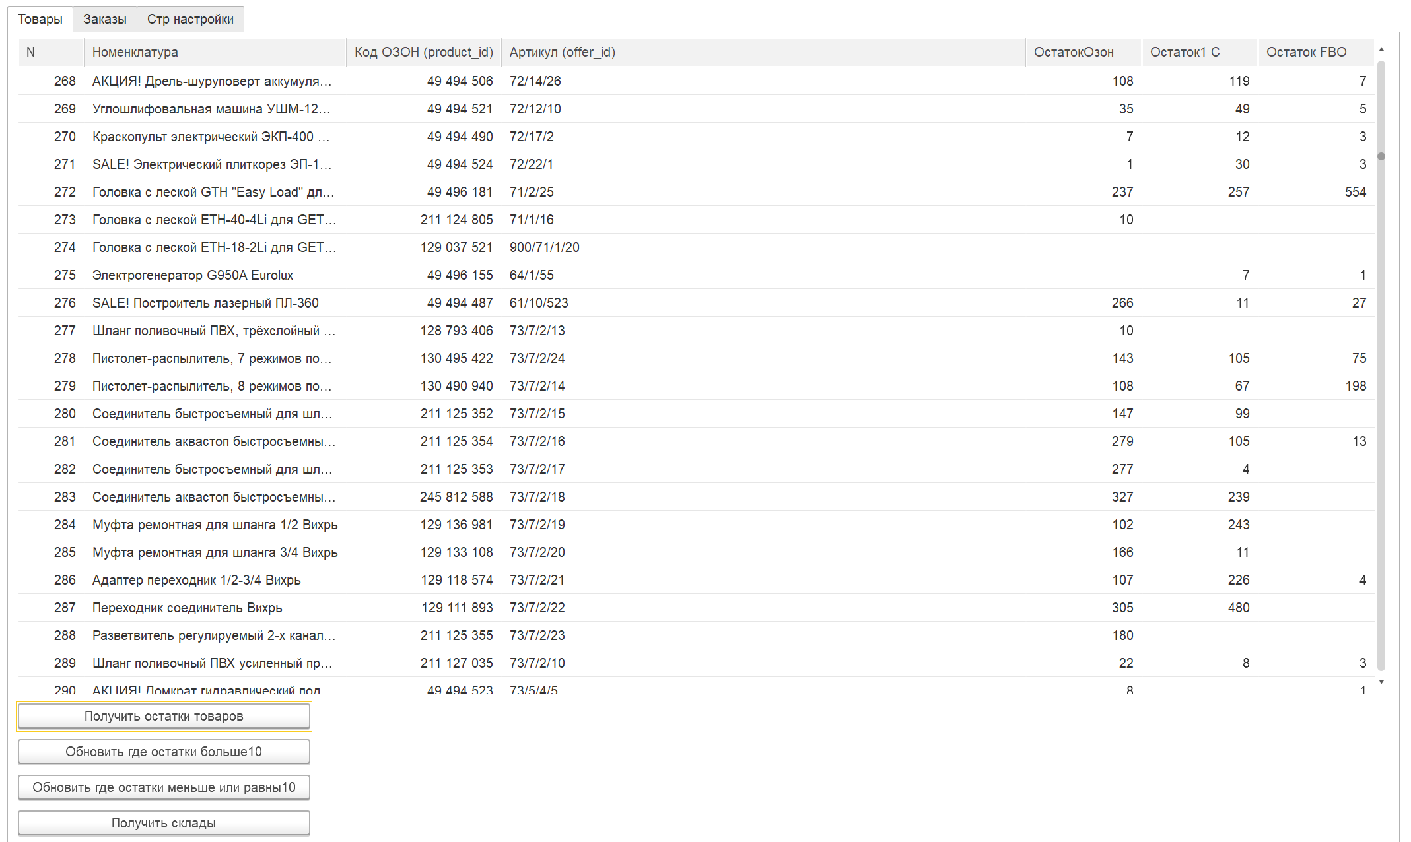Select row 275 Электрогенератор G950A Eurolux
Image resolution: width=1411 pixels, height=842 pixels.
(x=193, y=275)
